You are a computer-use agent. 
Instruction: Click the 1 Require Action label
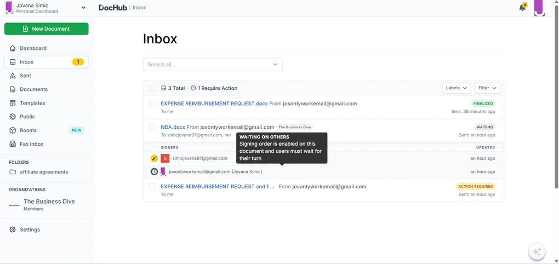point(218,88)
